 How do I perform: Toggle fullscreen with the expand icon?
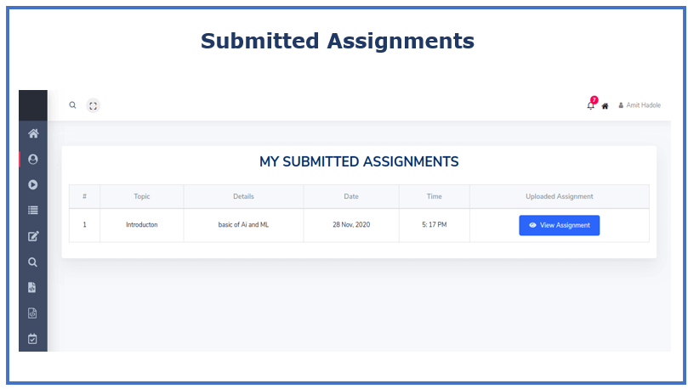(93, 105)
